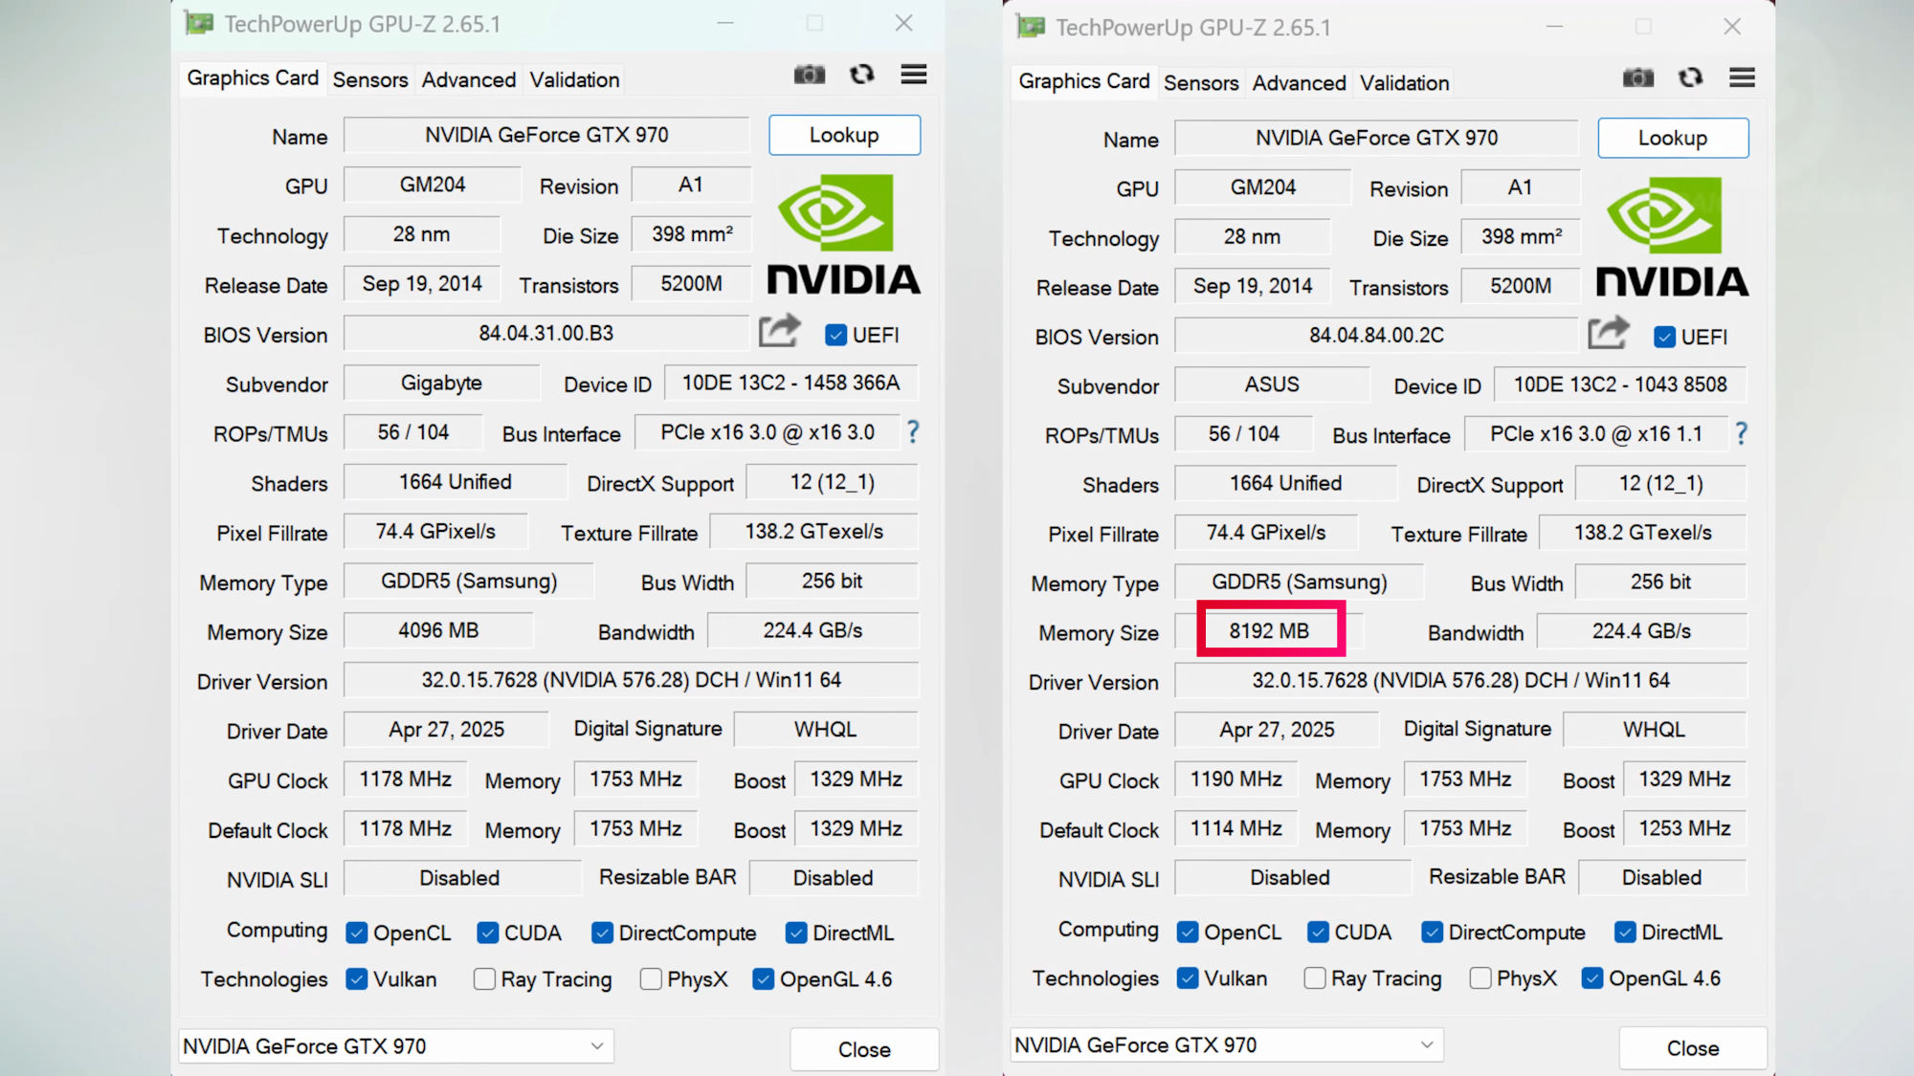
Task: Expand the GPU selection dropdown in left window
Action: (596, 1046)
